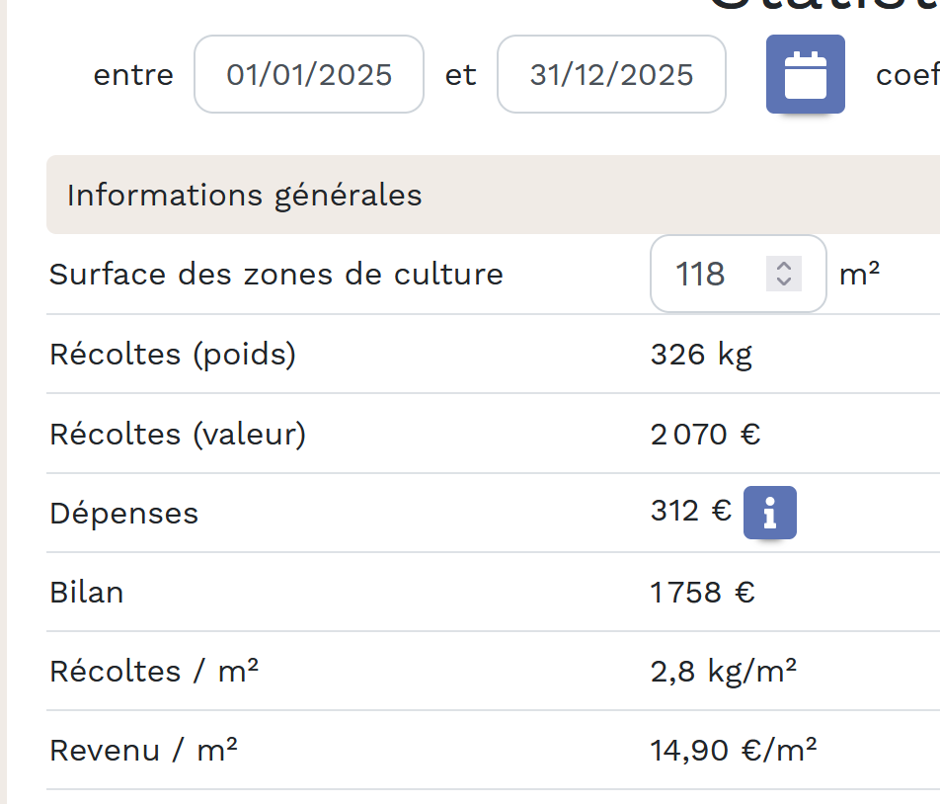Click the 2,8 kg/m² yield value
Viewport: 940px width, 804px height.
[723, 672]
